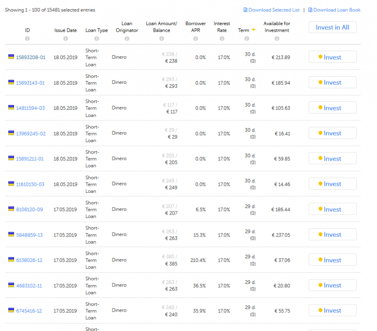Click info icon under Available for Investment
The height and width of the screenshot is (331, 377).
click(276, 39)
